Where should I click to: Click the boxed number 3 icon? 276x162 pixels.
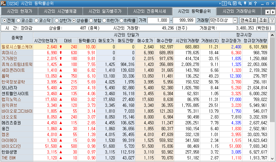tap(224, 3)
